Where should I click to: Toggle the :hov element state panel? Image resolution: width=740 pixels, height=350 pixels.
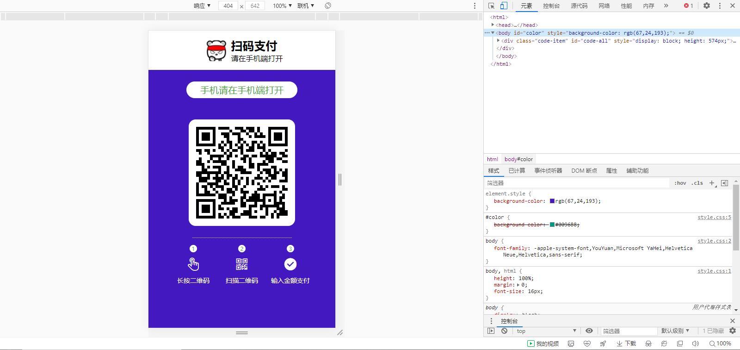680,183
